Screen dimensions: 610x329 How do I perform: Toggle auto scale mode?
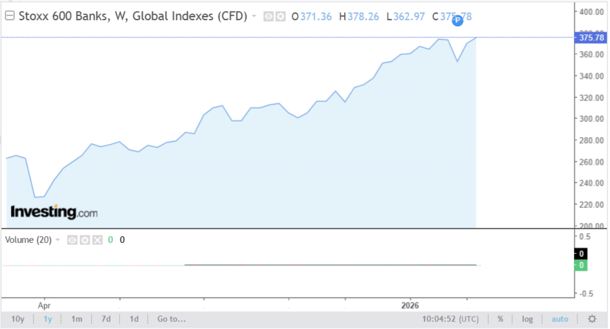[x=560, y=319]
